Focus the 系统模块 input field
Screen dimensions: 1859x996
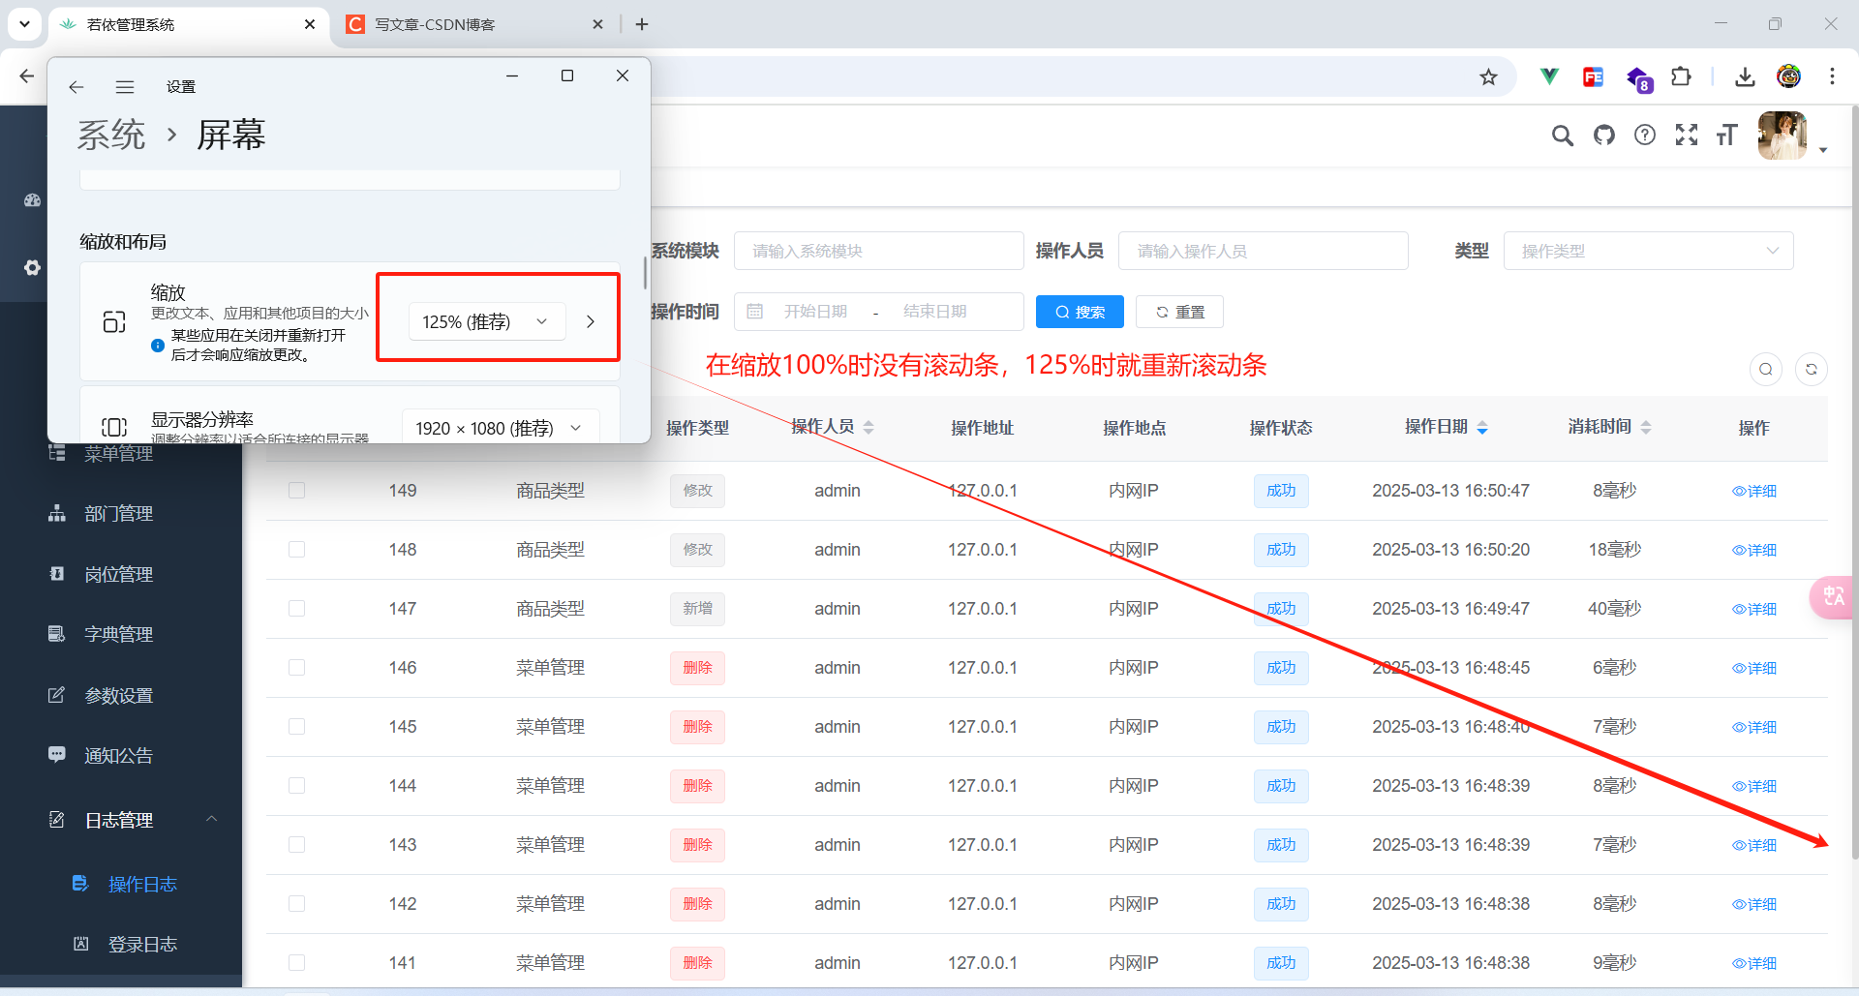coord(878,251)
